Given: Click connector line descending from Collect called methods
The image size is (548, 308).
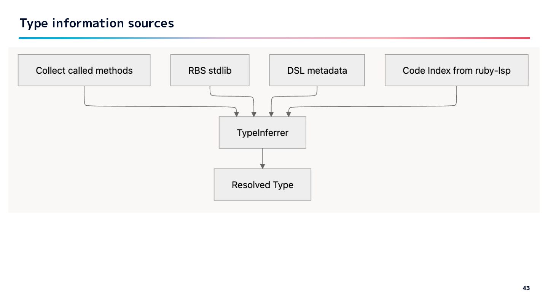Looking at the screenshot, I should 84,95.
